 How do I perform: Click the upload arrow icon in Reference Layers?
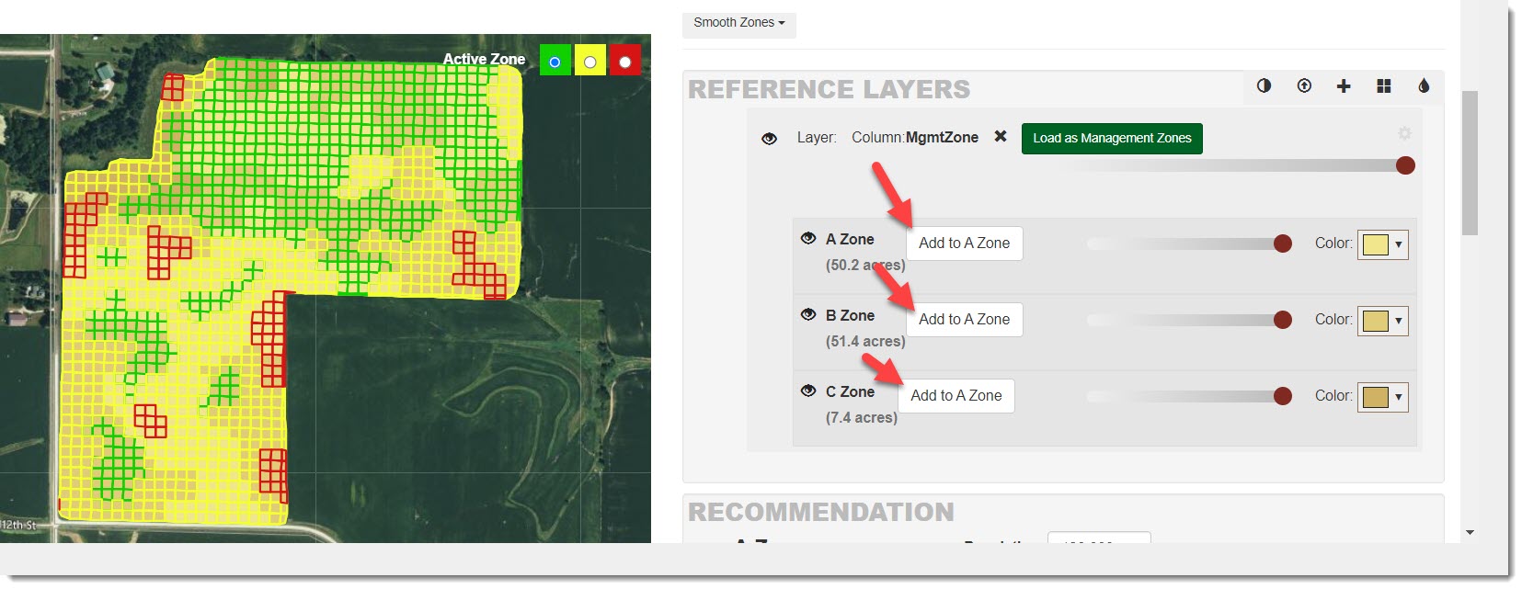point(1304,85)
